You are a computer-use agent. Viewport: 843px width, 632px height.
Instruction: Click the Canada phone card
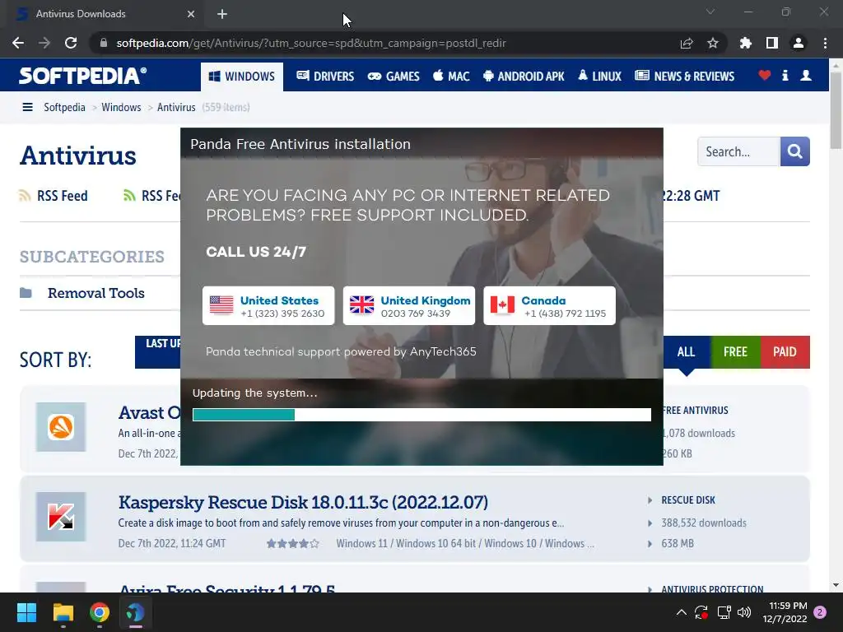click(x=549, y=306)
